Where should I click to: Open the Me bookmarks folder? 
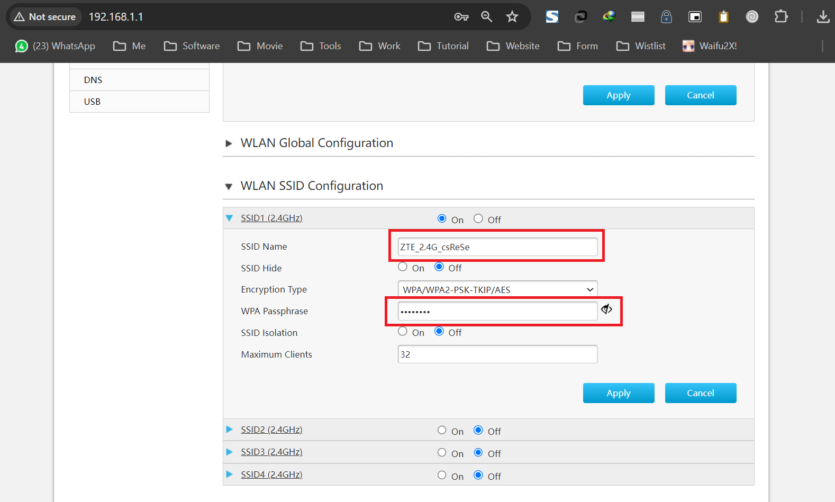point(130,46)
